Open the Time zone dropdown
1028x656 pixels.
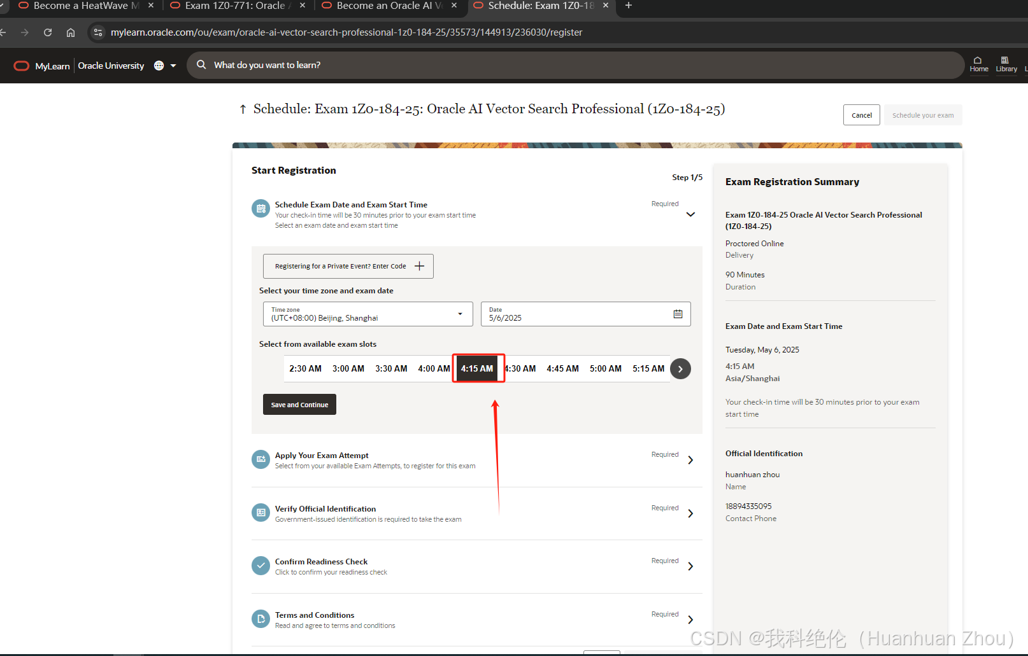368,314
